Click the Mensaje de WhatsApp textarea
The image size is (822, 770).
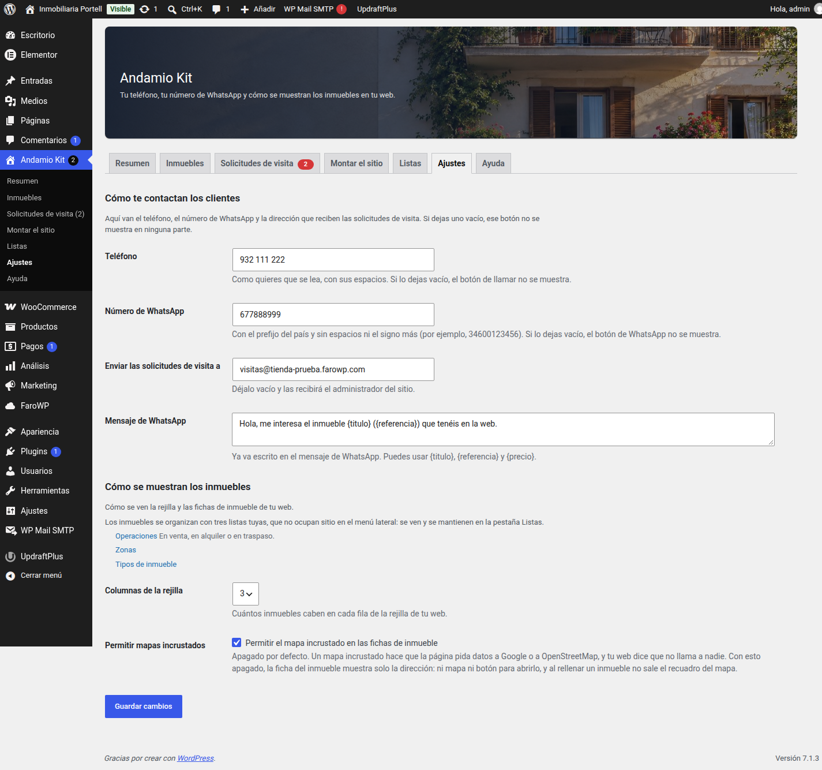point(503,429)
